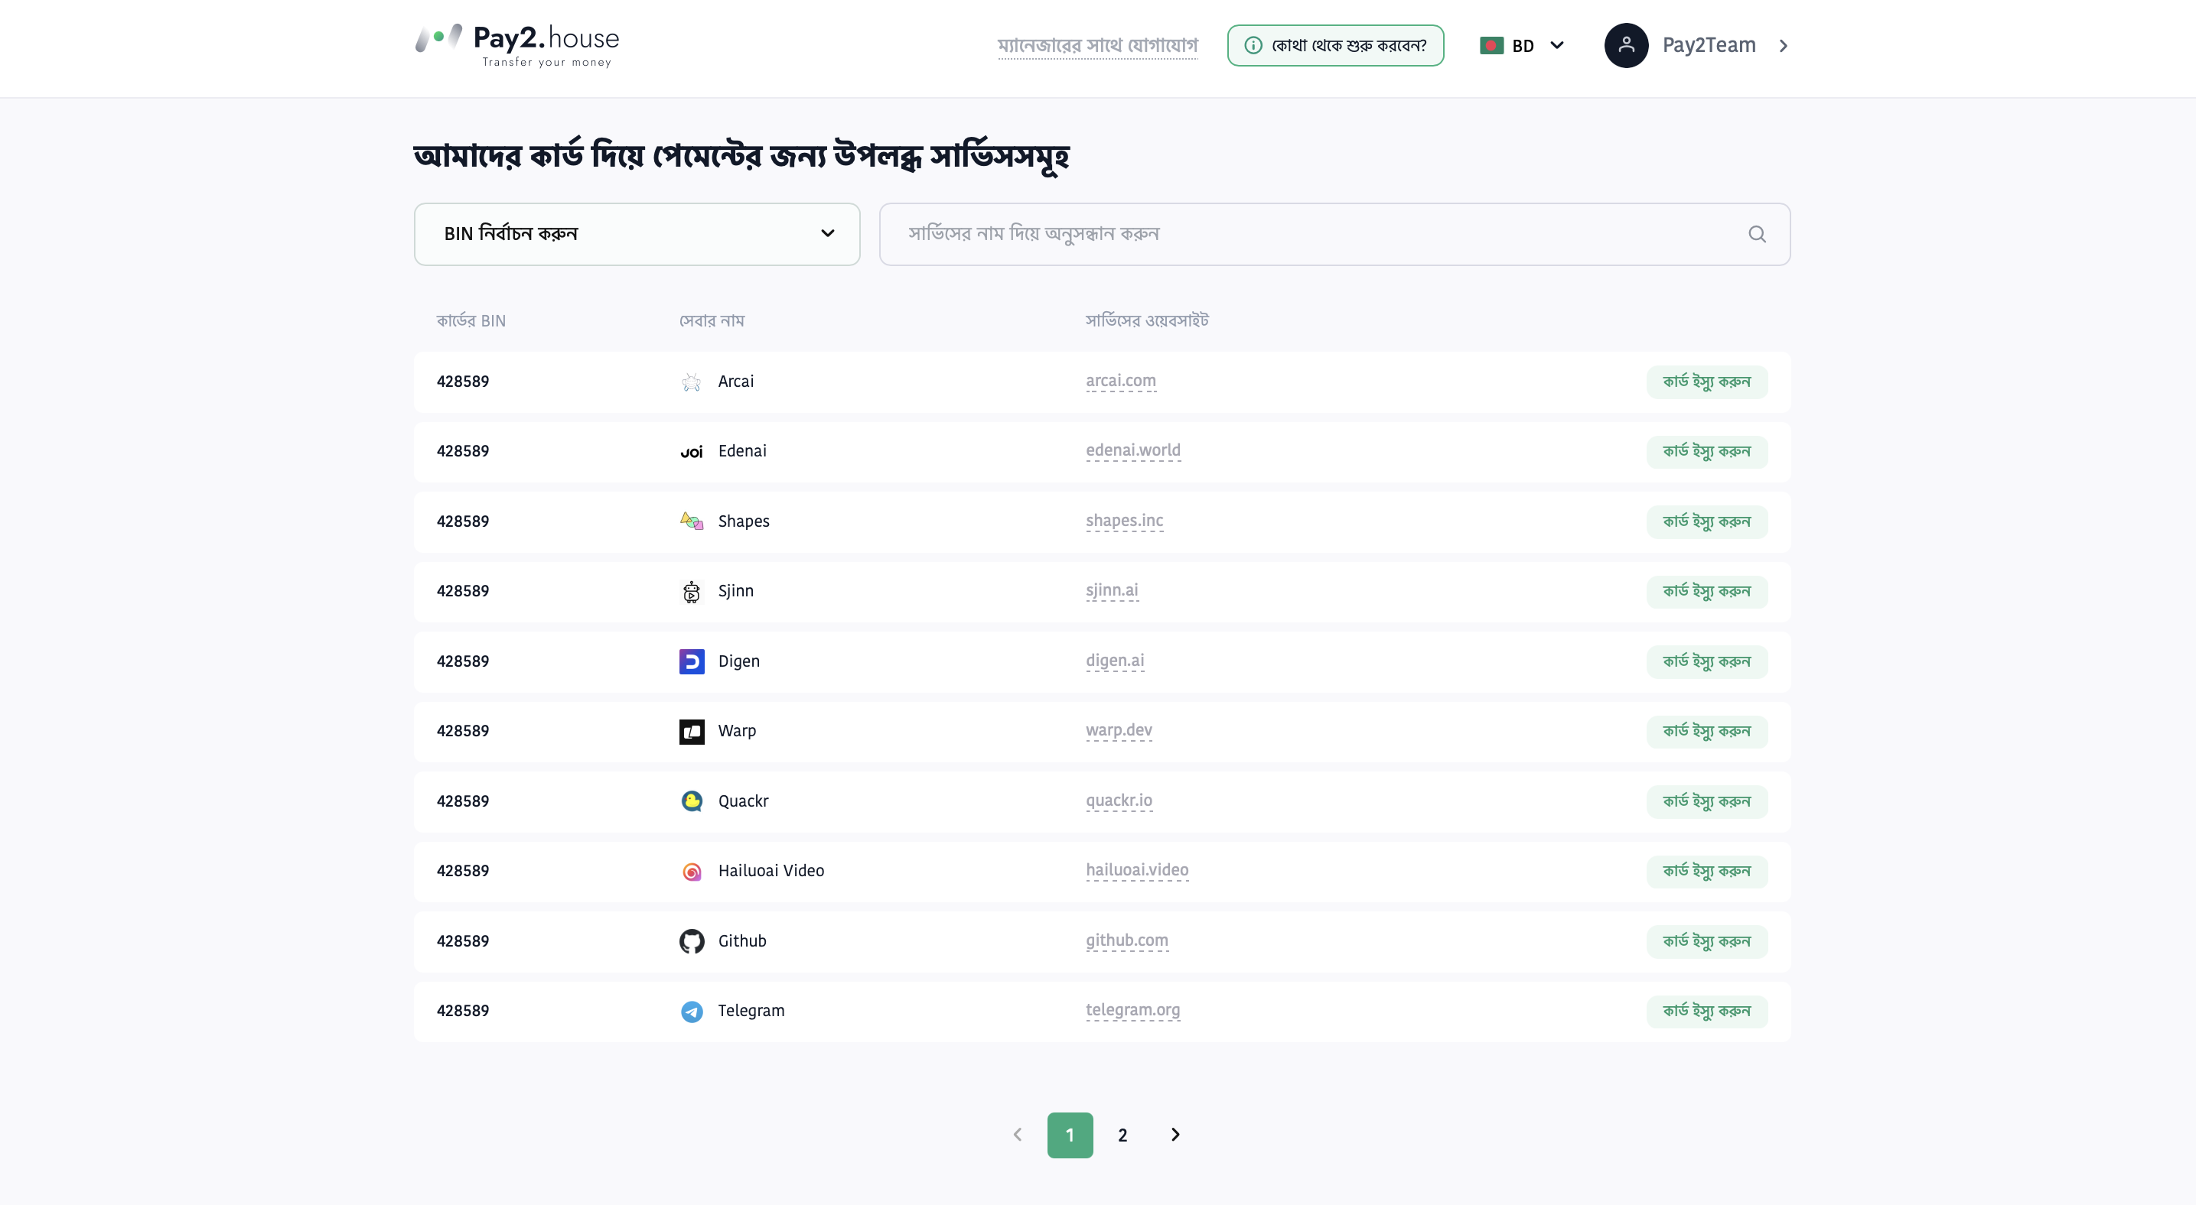Screen dimensions: 2196x1205
Task: Open the 'ম্যানেজারের সাথে যোগাযোগ' link
Action: pos(1097,45)
